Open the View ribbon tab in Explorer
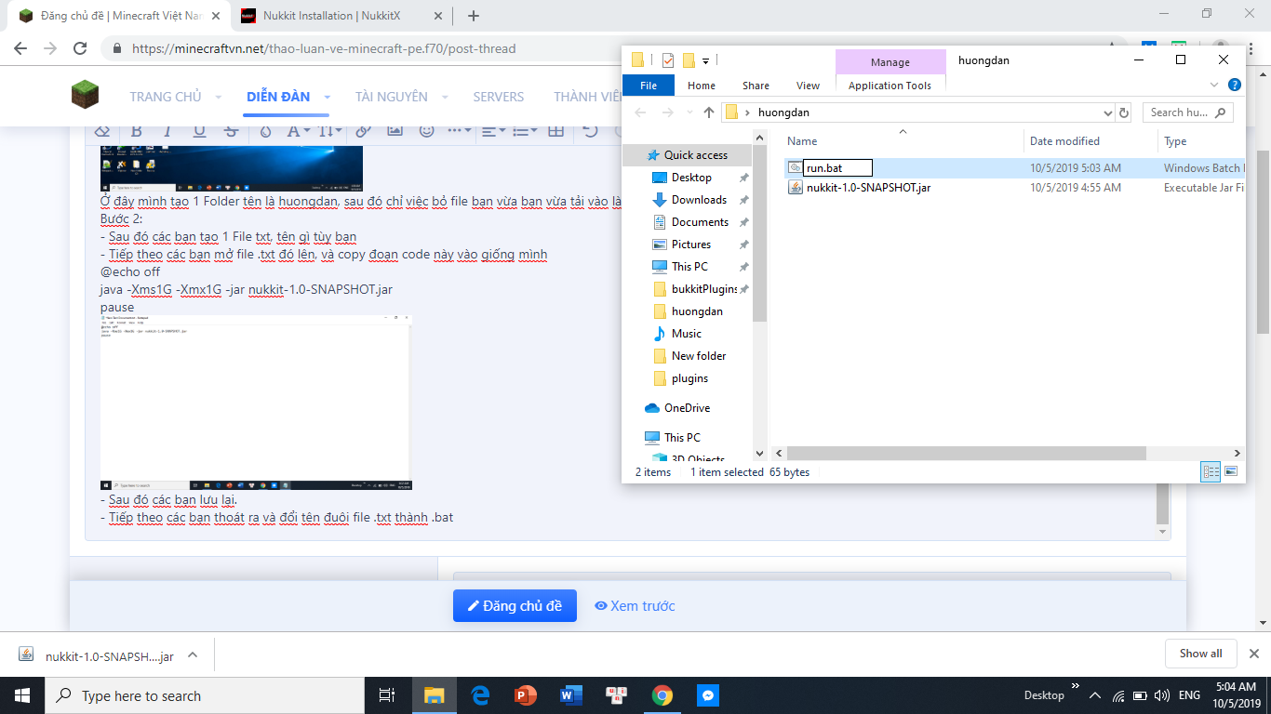This screenshot has width=1271, height=714. [x=808, y=86]
